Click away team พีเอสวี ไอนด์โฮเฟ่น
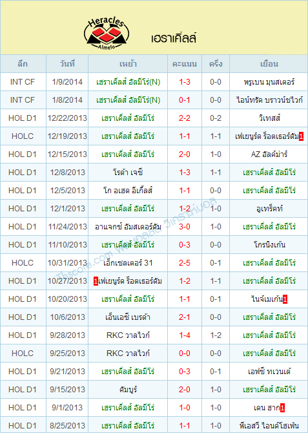This screenshot has height=433, width=308. (269, 425)
